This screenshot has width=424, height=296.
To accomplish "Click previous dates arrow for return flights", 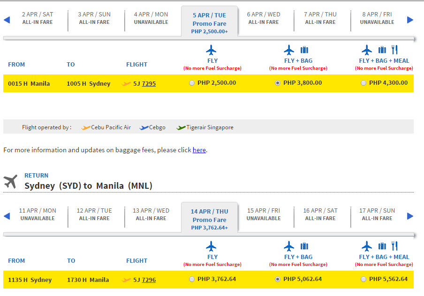I will point(7,216).
